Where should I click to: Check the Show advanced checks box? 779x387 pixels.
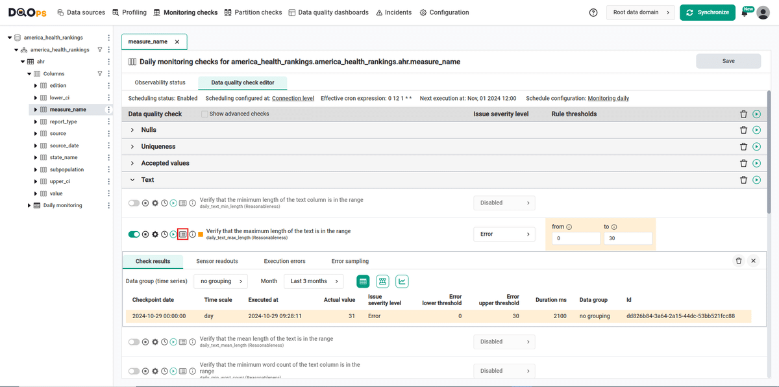(204, 114)
